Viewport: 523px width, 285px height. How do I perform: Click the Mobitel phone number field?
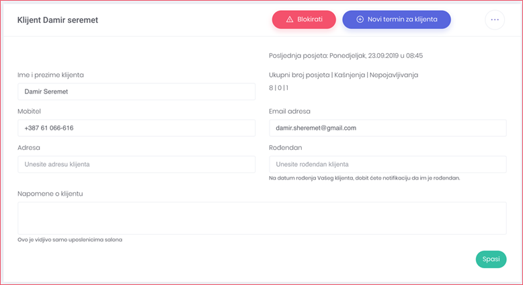click(x=136, y=128)
